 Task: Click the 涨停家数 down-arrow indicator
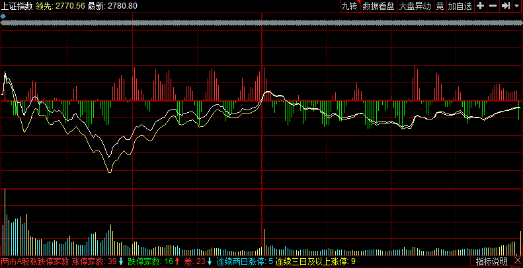click(121, 262)
